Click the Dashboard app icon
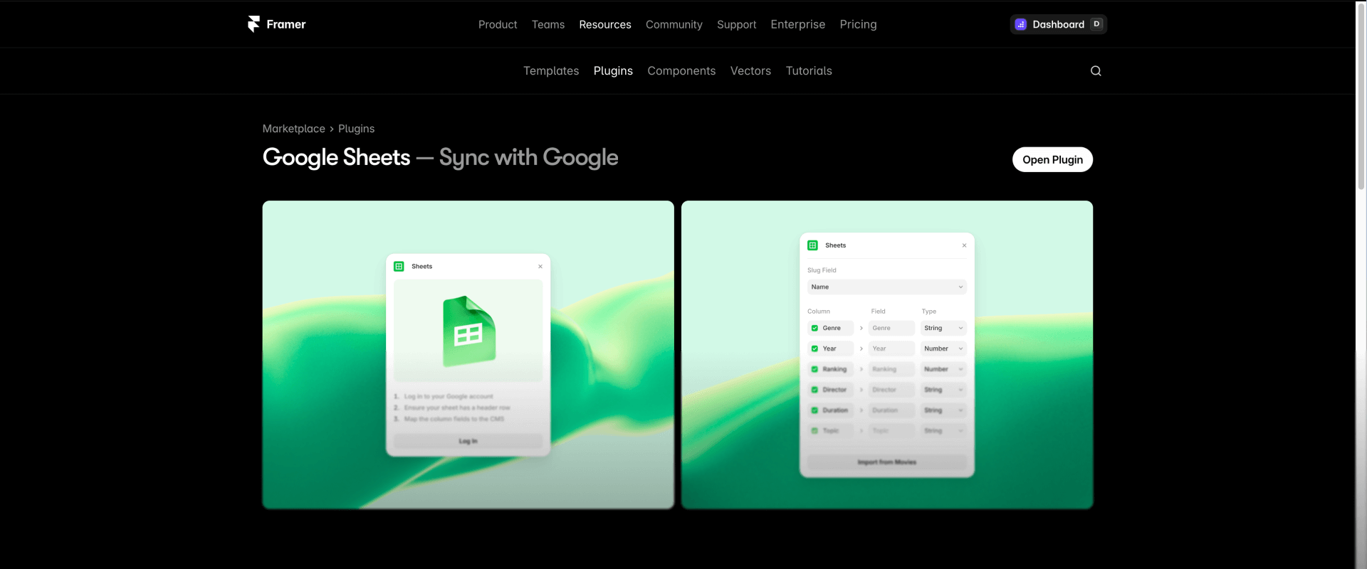The width and height of the screenshot is (1367, 569). [x=1020, y=24]
